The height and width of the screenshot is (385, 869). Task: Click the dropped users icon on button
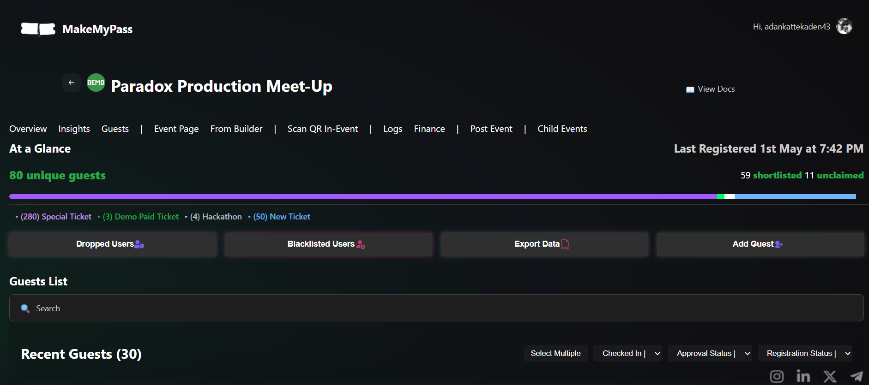coord(139,244)
